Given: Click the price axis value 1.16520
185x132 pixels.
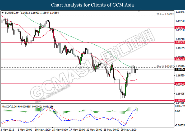Looking at the screenshot, I should pos(180,75).
